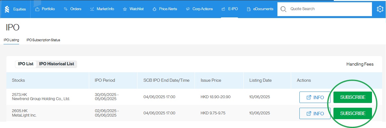Click external-link icon in MetaLight INFO button
Image resolution: width=386 pixels, height=128 pixels.
click(x=309, y=113)
